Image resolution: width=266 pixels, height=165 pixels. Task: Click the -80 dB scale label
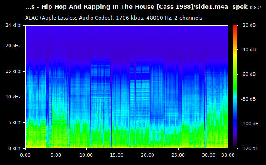(248, 99)
